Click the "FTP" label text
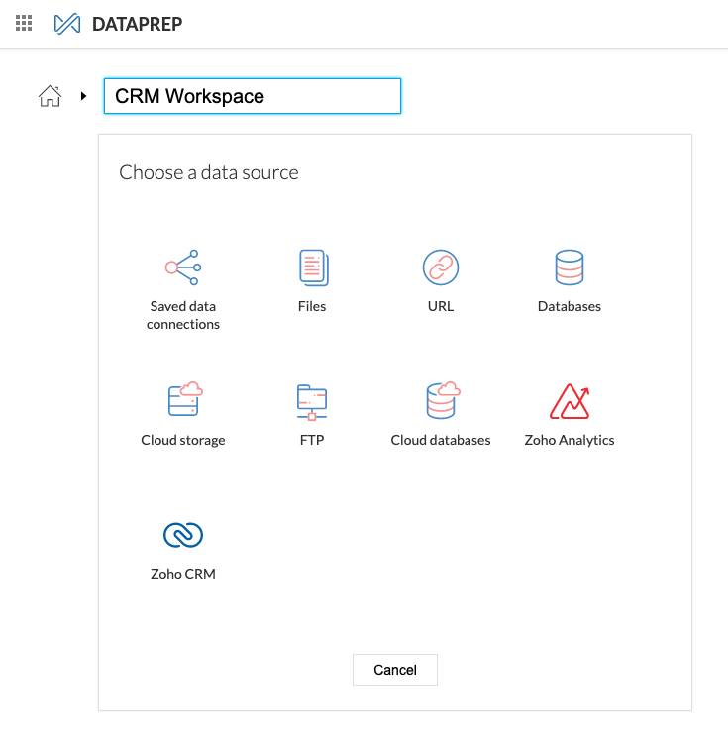The height and width of the screenshot is (747, 728). tap(312, 440)
